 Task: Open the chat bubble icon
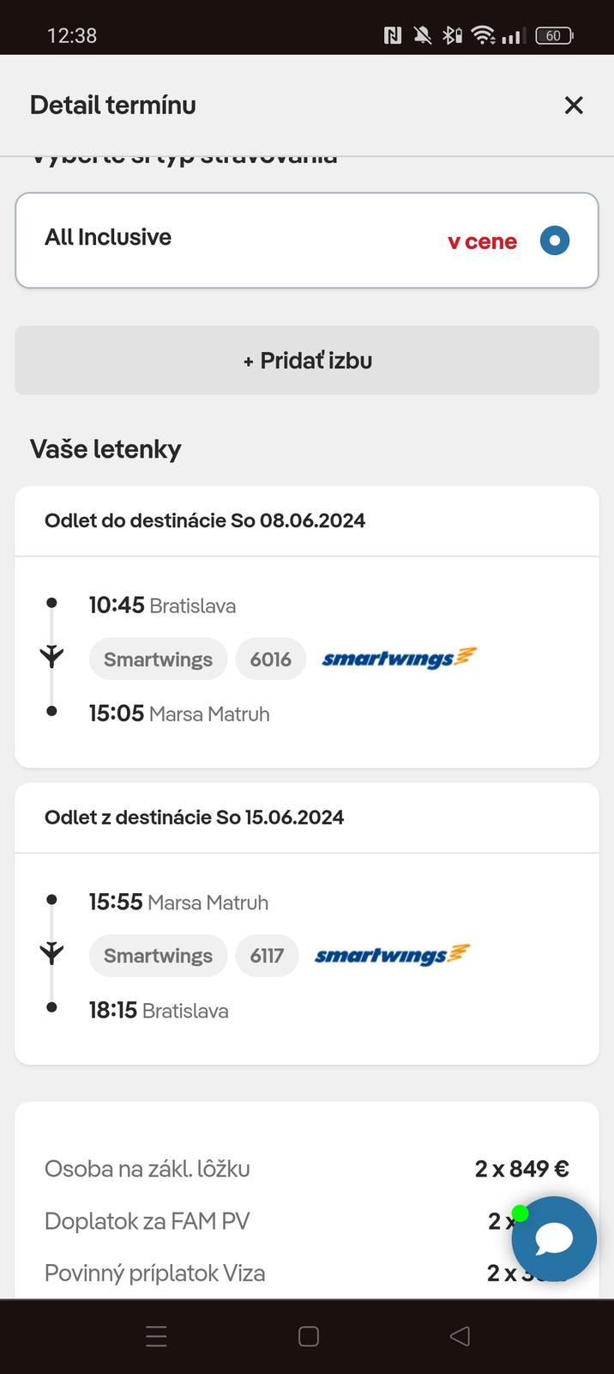click(x=554, y=1238)
